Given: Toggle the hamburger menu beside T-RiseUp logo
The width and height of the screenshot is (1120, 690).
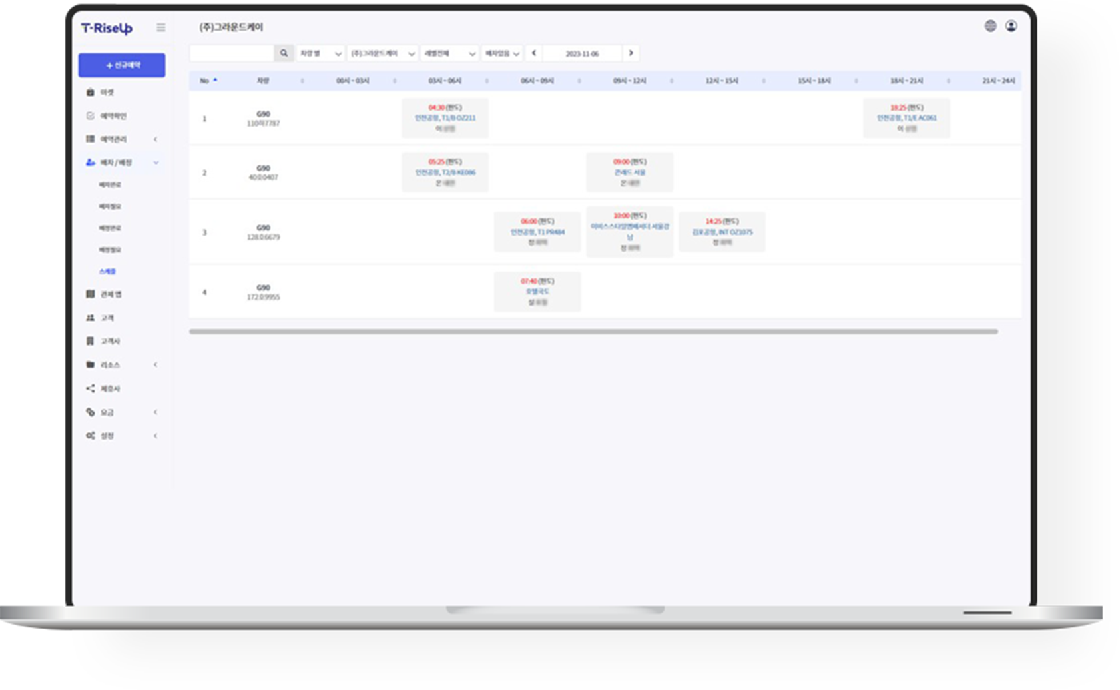Looking at the screenshot, I should pyautogui.click(x=160, y=27).
